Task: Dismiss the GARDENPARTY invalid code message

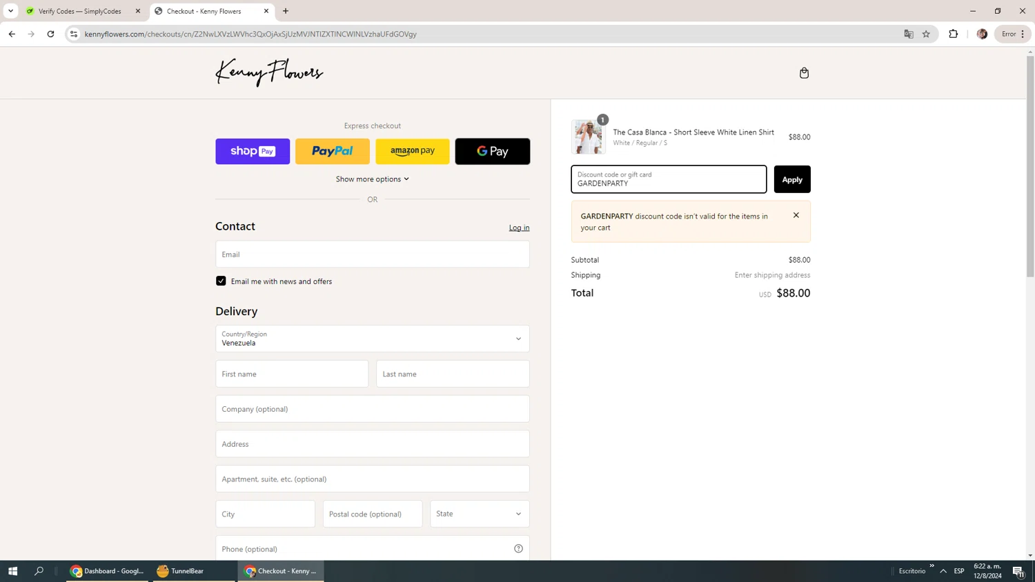Action: pos(796,215)
